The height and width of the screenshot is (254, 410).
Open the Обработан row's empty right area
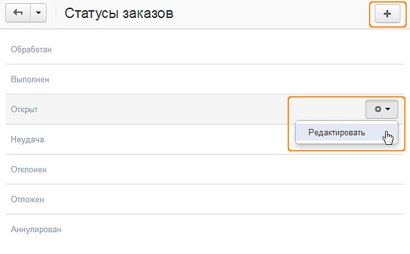point(227,49)
